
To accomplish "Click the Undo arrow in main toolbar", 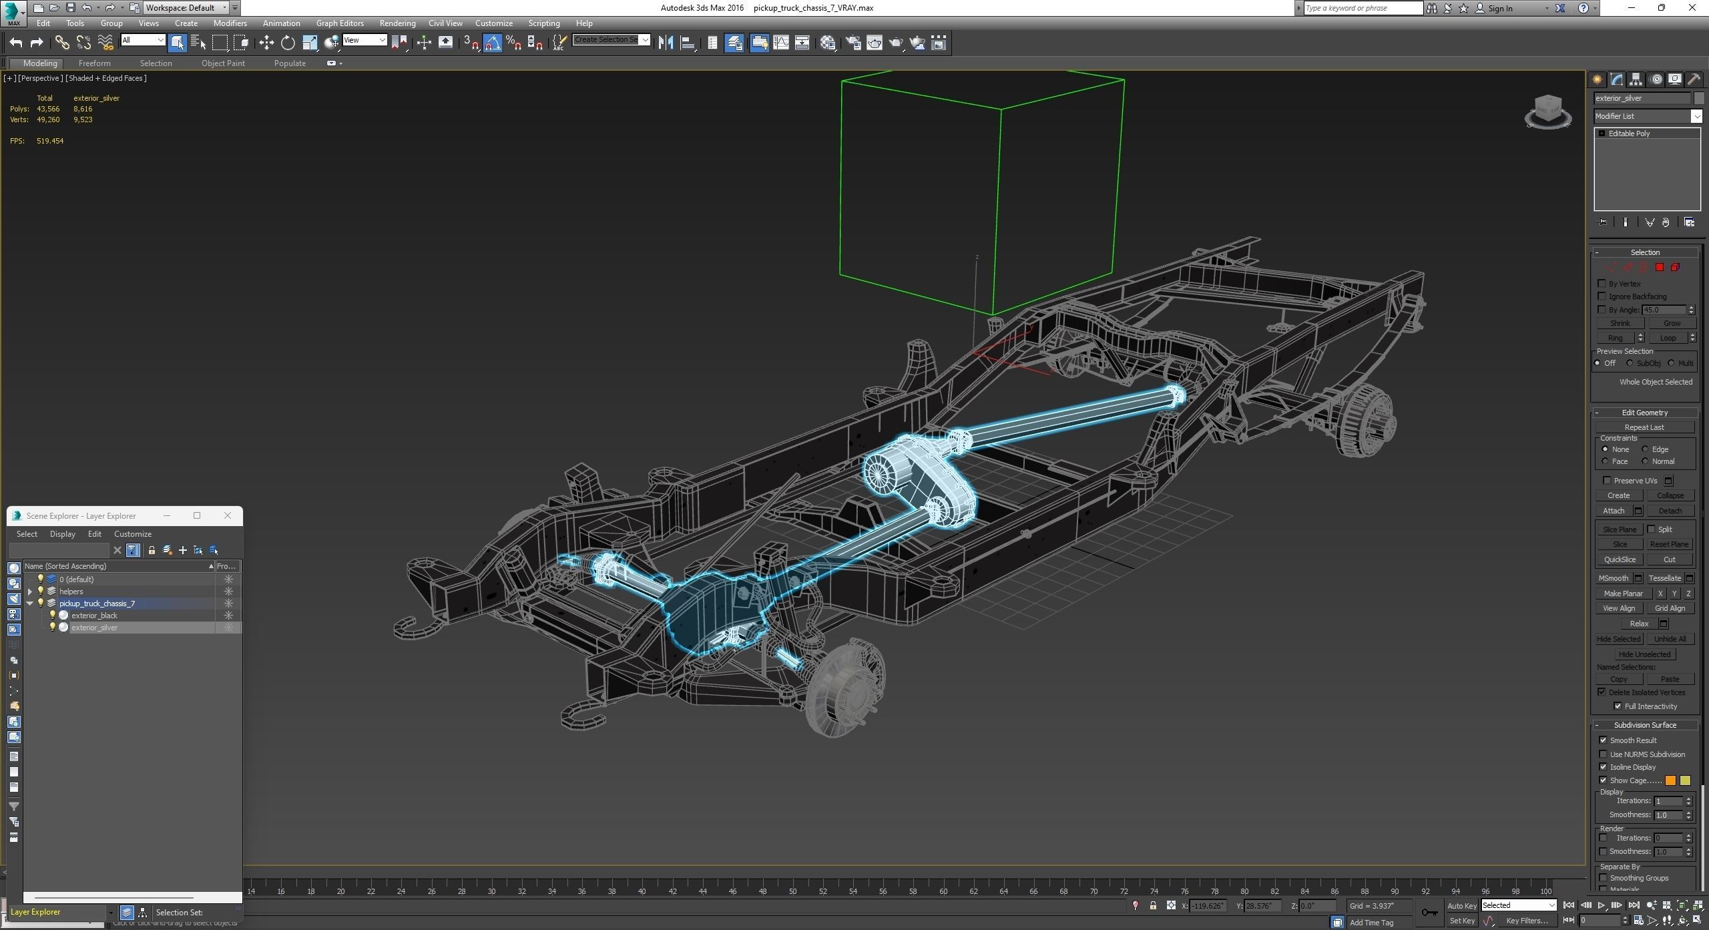I will [x=16, y=43].
